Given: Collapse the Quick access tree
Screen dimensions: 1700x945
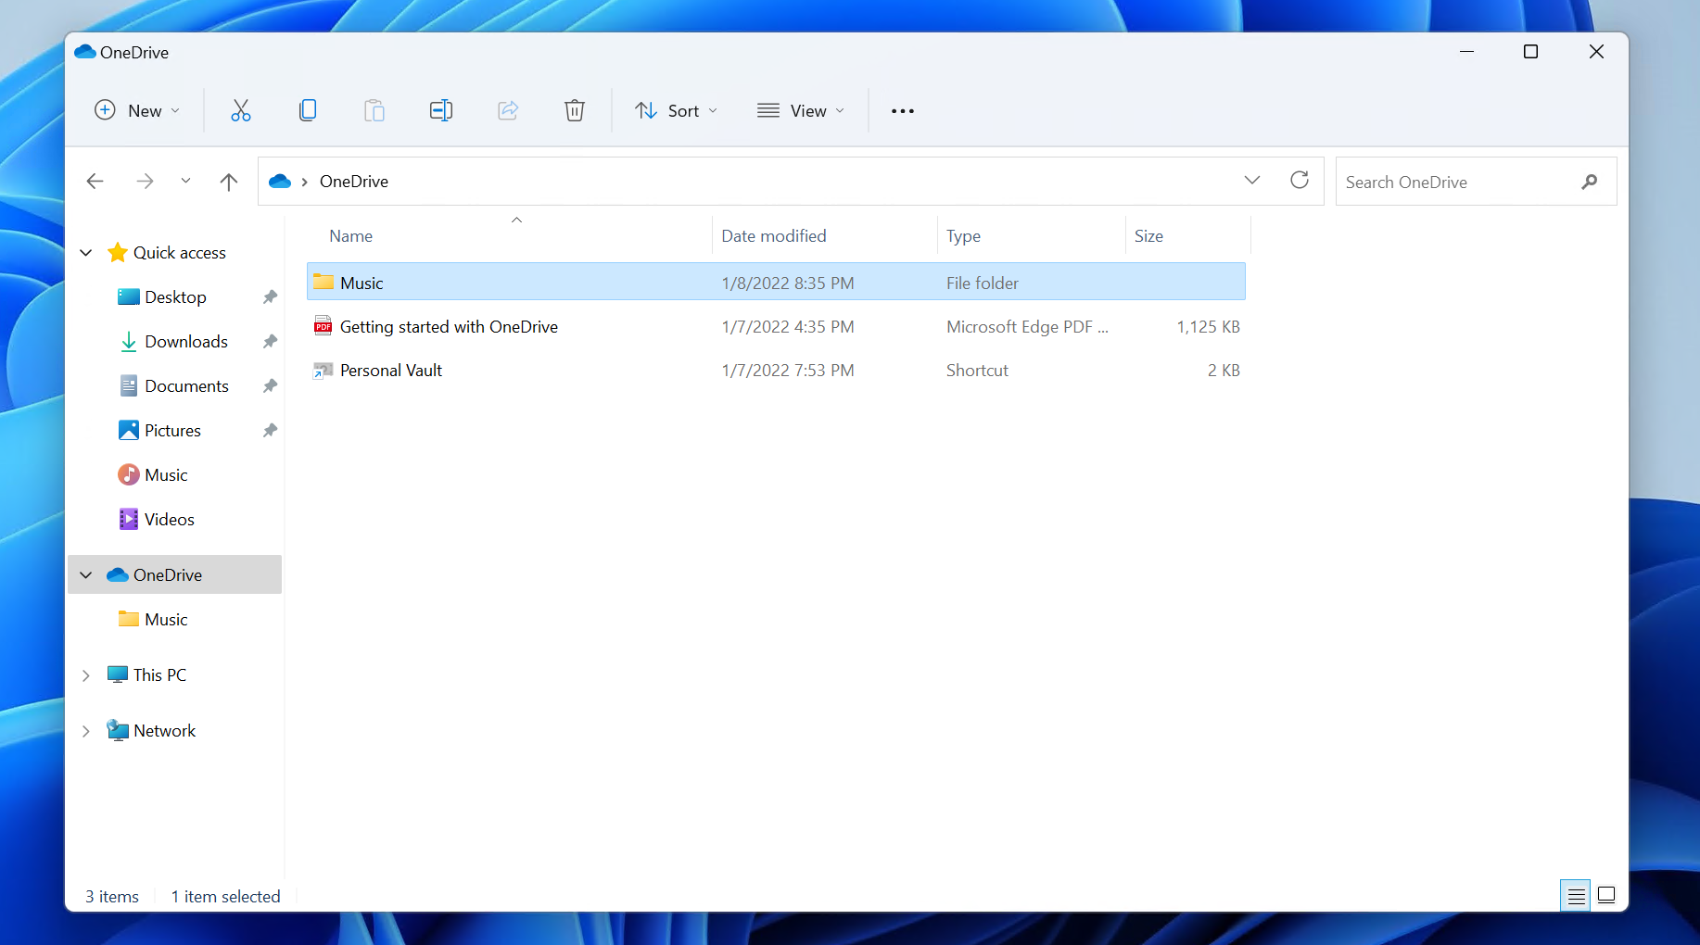Looking at the screenshot, I should point(86,253).
